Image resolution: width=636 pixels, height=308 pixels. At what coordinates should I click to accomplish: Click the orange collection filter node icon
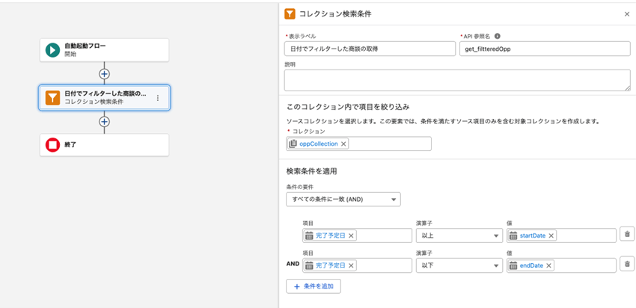point(52,98)
